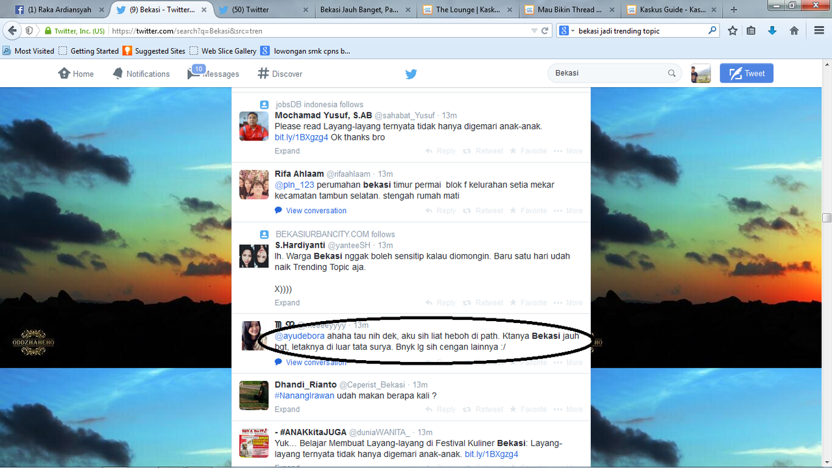Click the Twitter search field containing Bekasi

(614, 73)
